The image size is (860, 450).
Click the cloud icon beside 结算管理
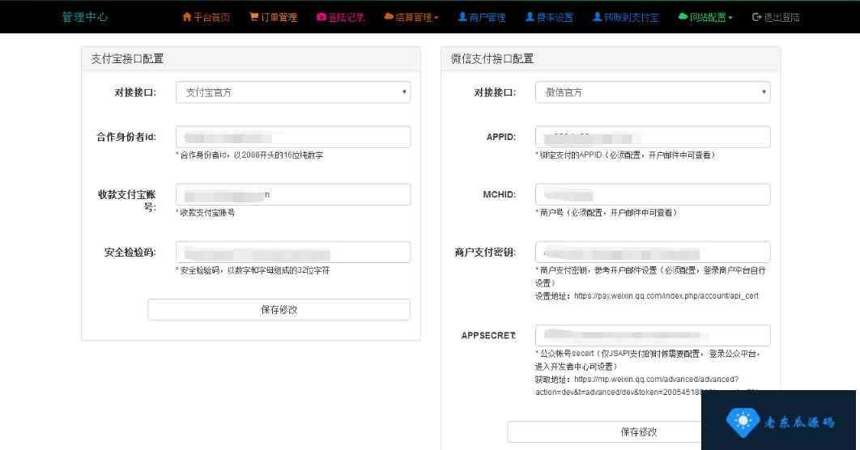click(389, 17)
